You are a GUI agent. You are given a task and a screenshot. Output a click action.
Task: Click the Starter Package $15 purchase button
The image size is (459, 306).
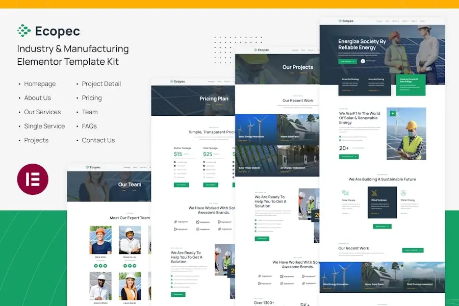[181, 185]
